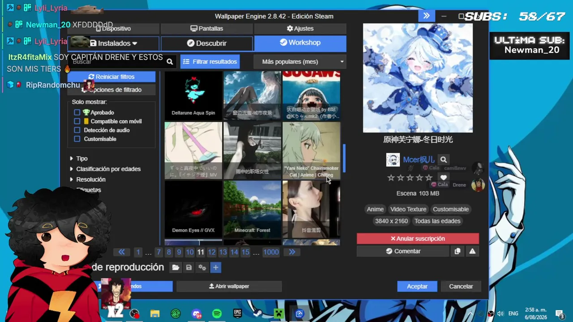Viewport: 573px width, 322px height.
Task: Click the Video Texture tag
Action: tap(408, 209)
